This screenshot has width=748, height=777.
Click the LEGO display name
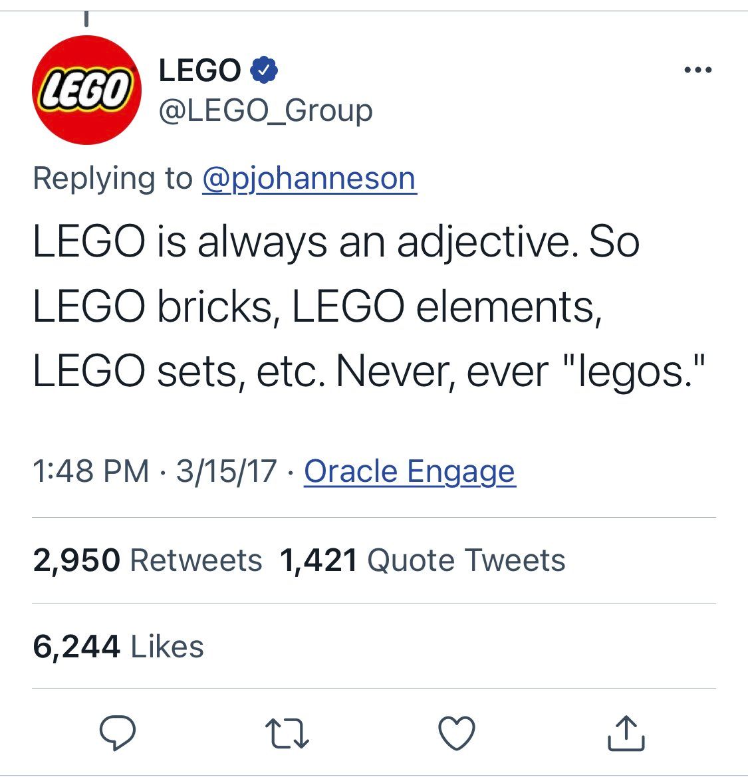[199, 70]
